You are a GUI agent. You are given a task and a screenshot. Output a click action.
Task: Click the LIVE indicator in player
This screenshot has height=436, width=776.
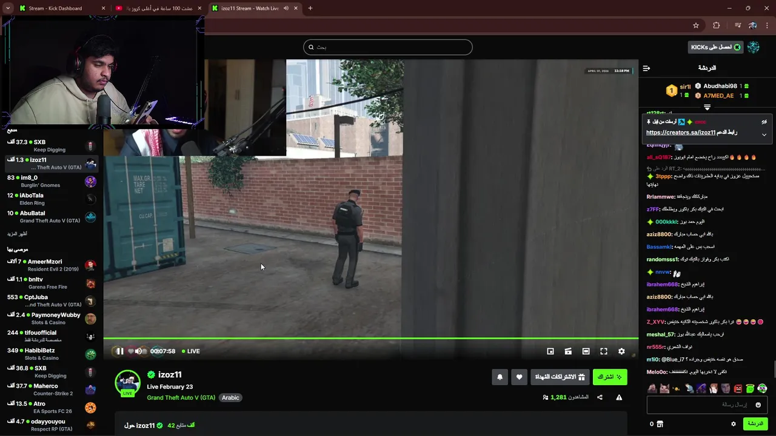pos(191,351)
